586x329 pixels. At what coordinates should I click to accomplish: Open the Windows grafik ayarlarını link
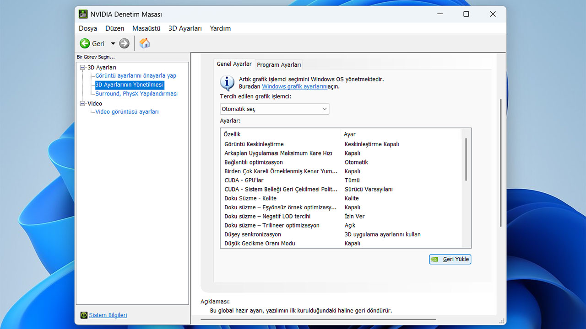coord(294,86)
